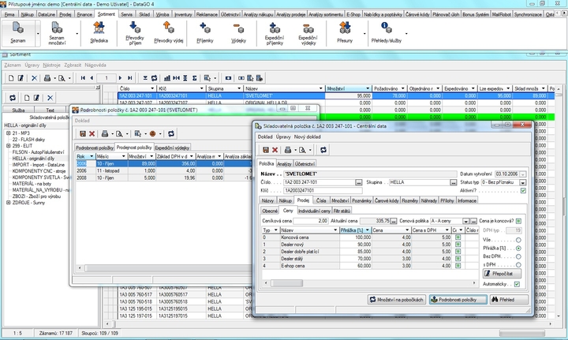Toggle Cena je koncová? checkbox
This screenshot has height=340, width=568.
point(518,221)
